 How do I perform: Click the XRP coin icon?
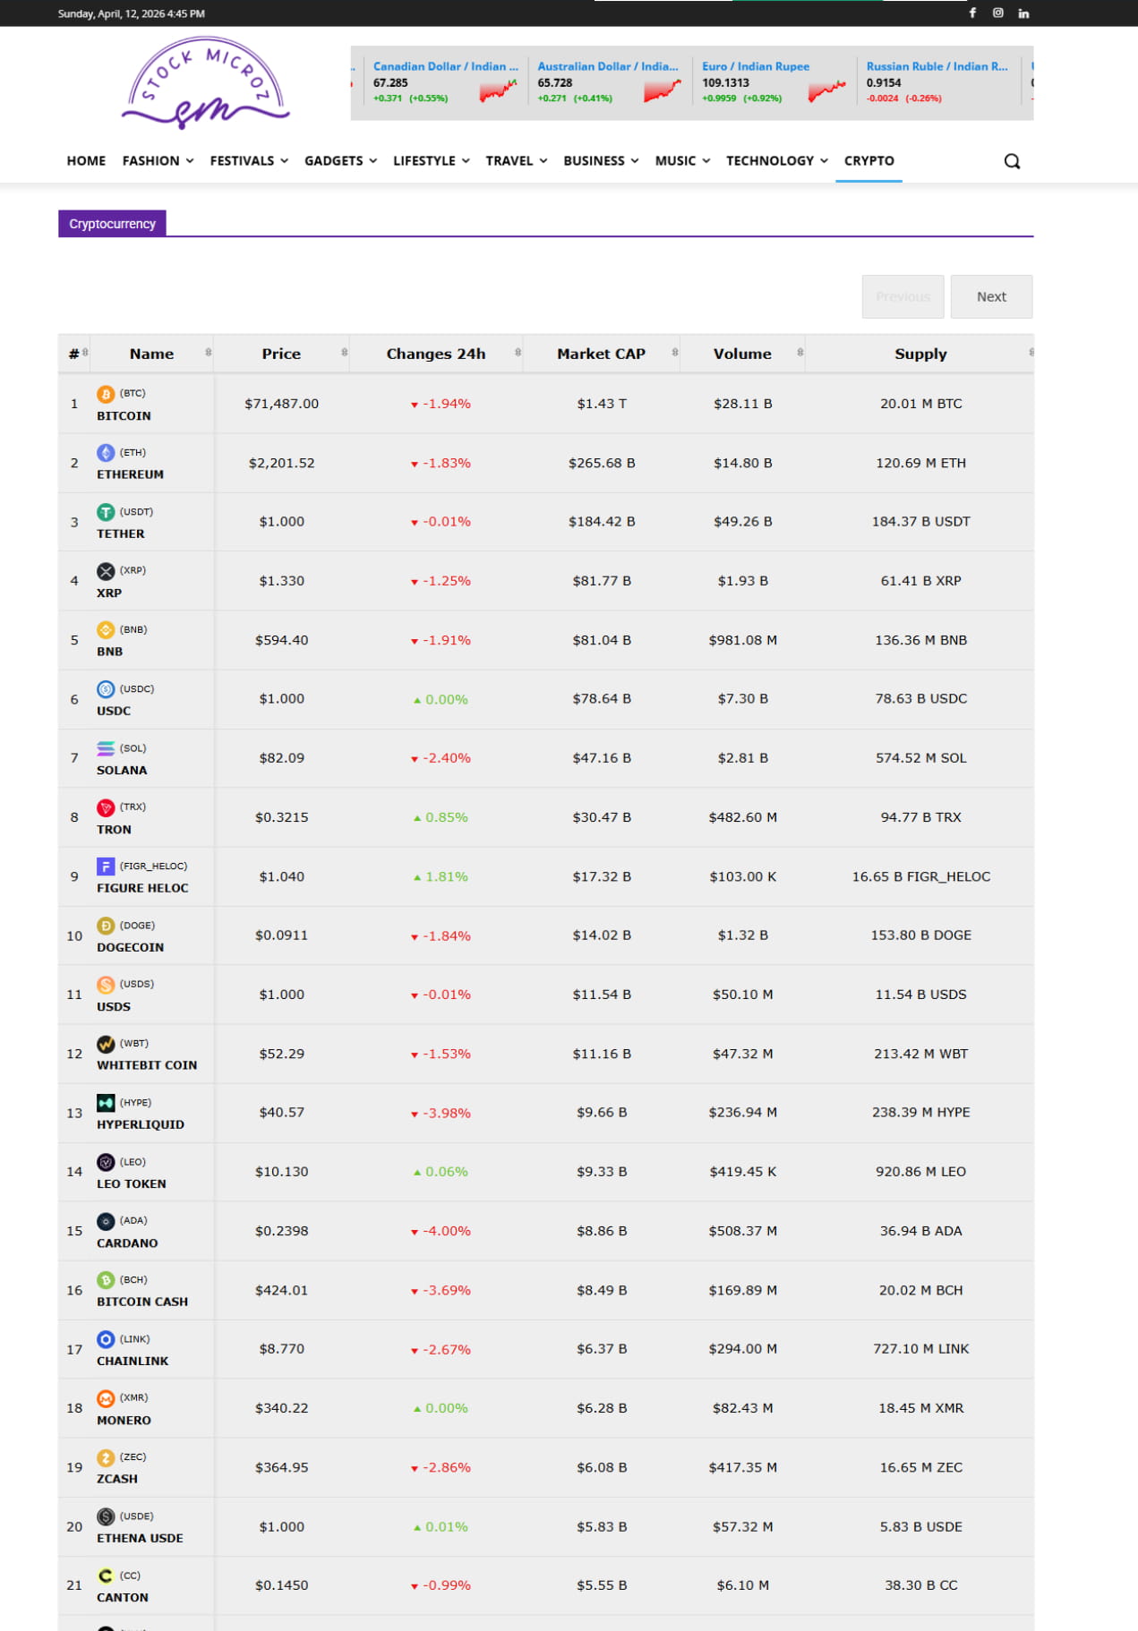[106, 571]
